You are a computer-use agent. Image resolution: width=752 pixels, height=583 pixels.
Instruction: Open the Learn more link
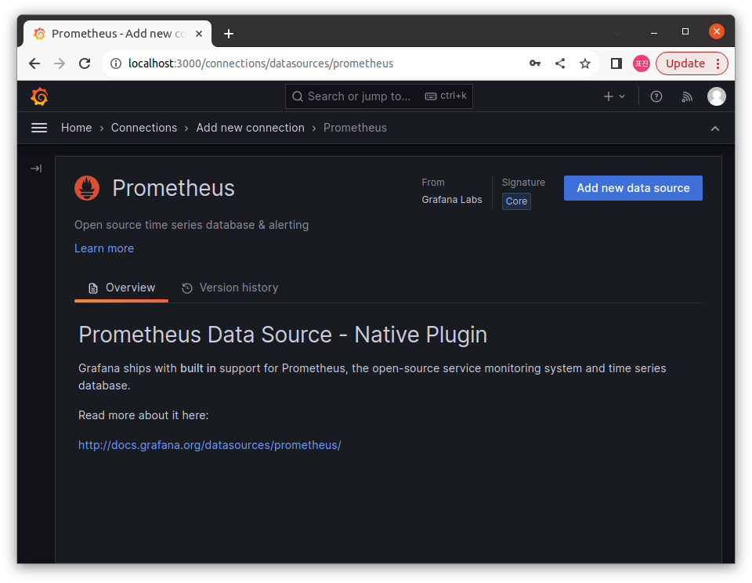click(x=104, y=248)
